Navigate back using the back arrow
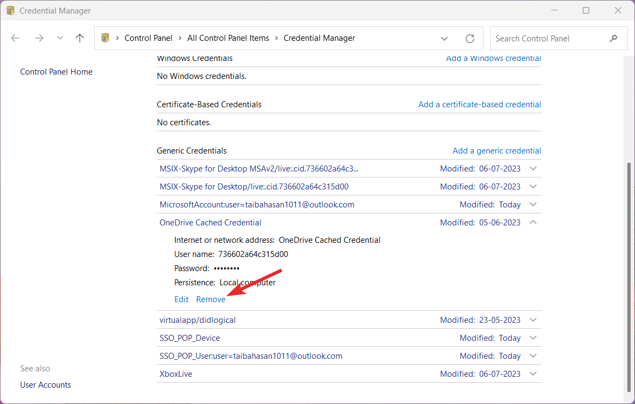 coord(15,38)
